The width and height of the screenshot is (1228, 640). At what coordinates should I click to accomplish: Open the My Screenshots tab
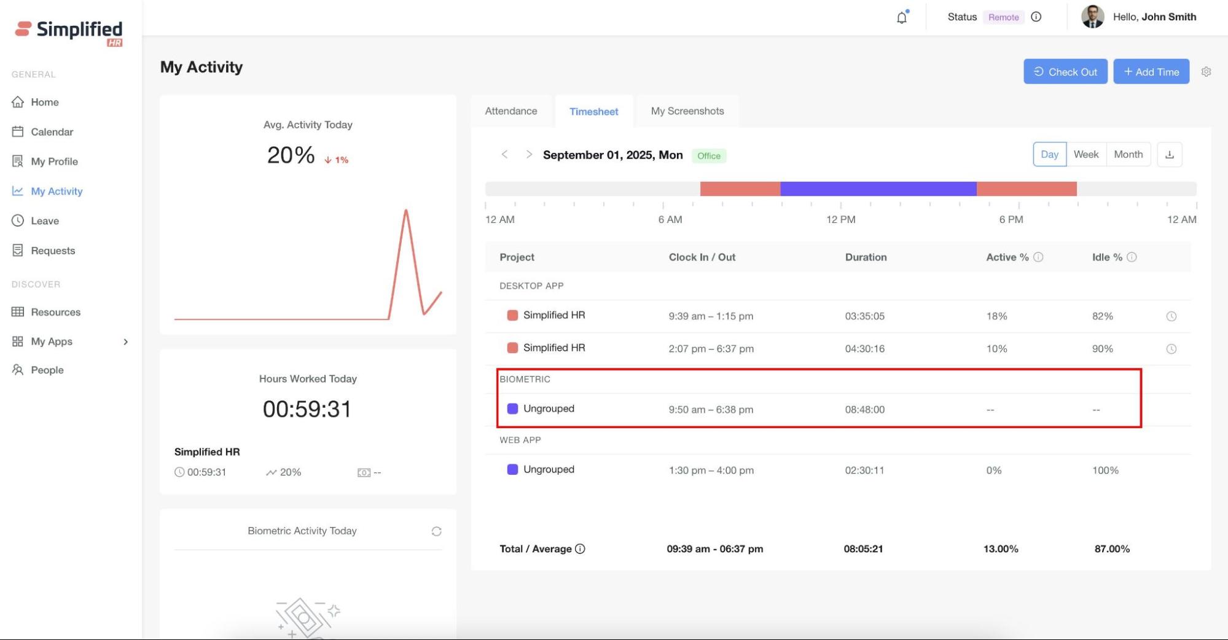pyautogui.click(x=687, y=111)
